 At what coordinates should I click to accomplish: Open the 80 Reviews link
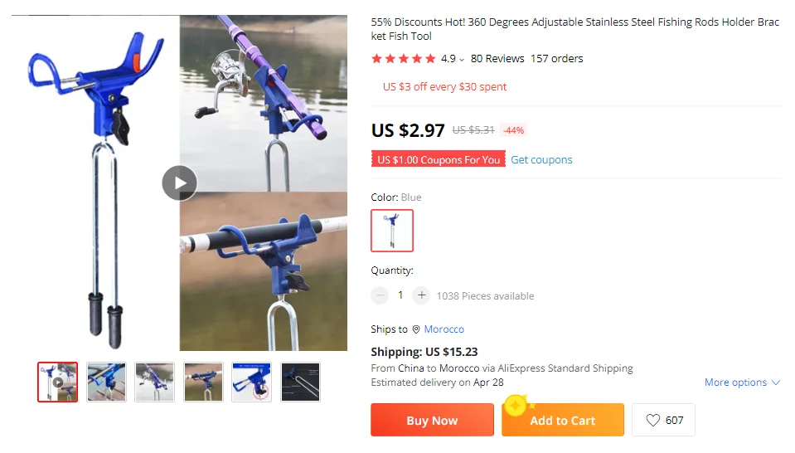pyautogui.click(x=497, y=59)
